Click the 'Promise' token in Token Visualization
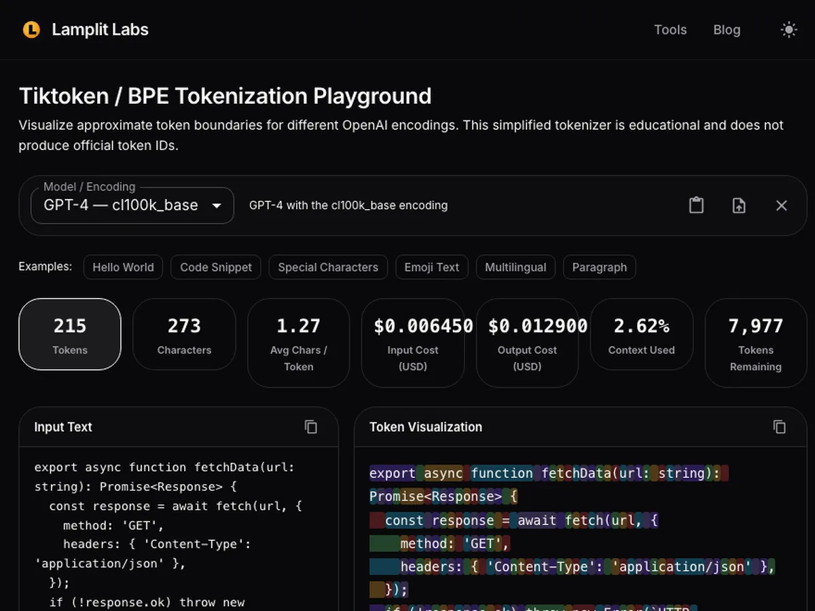815x611 pixels. pos(397,497)
